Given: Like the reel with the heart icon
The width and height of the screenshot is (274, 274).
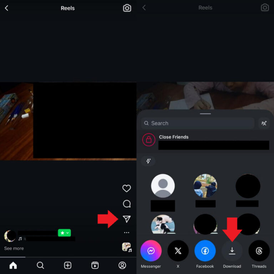Looking at the screenshot, I should pyautogui.click(x=127, y=188).
